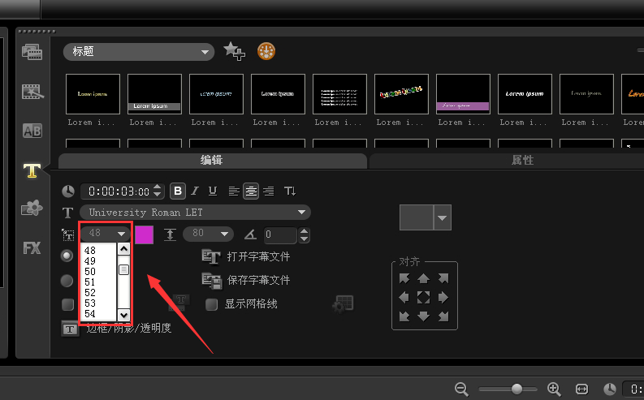Expand the font size 48 dropdown

[x=121, y=234]
